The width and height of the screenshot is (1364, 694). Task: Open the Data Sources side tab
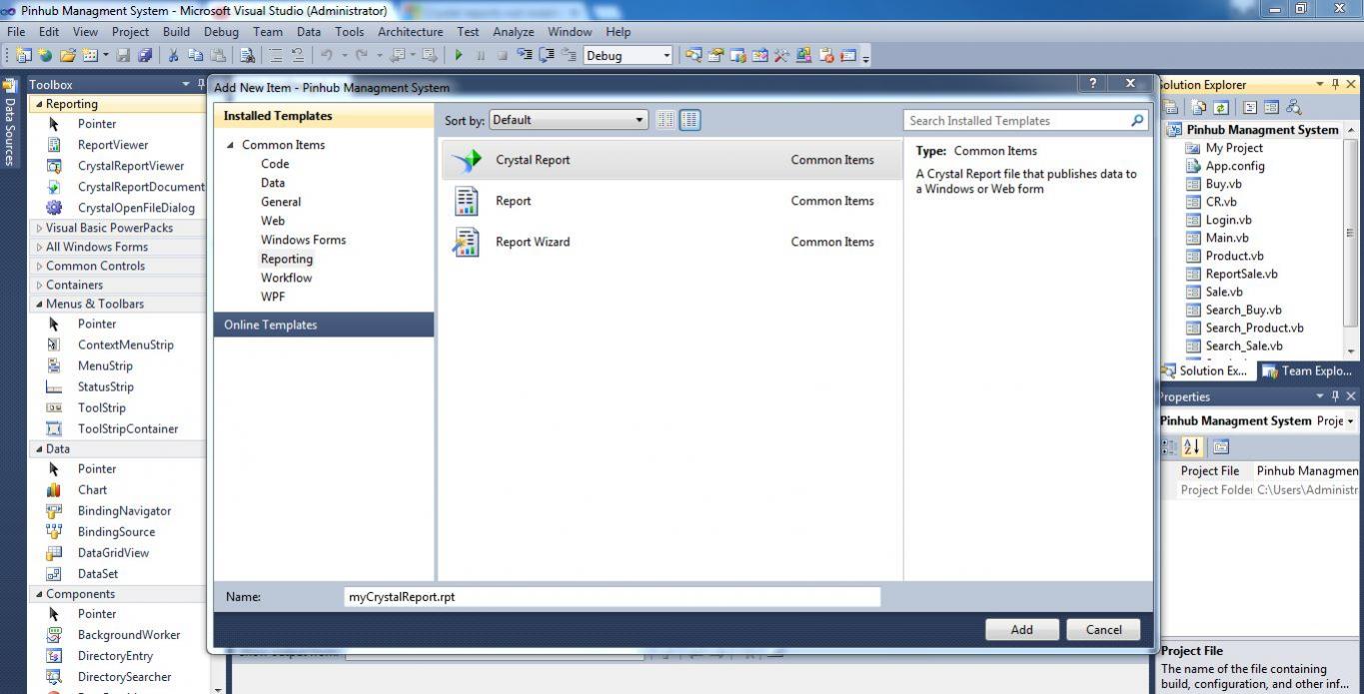point(10,122)
